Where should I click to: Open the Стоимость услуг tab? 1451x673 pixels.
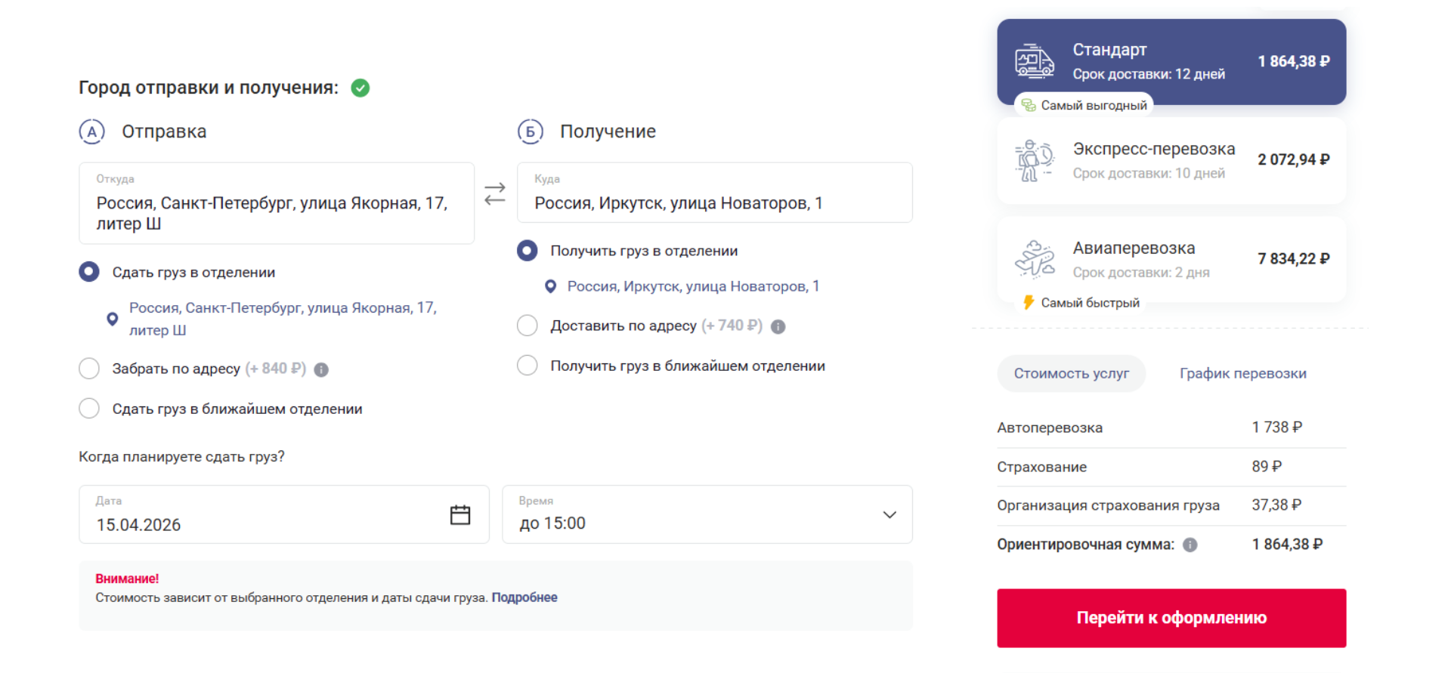1072,373
